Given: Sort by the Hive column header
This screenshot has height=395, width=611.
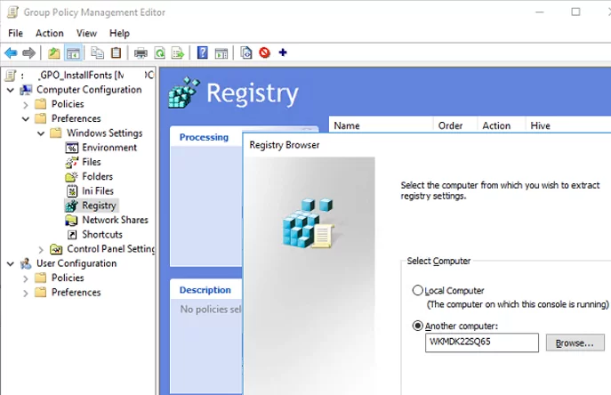Looking at the screenshot, I should (568, 125).
